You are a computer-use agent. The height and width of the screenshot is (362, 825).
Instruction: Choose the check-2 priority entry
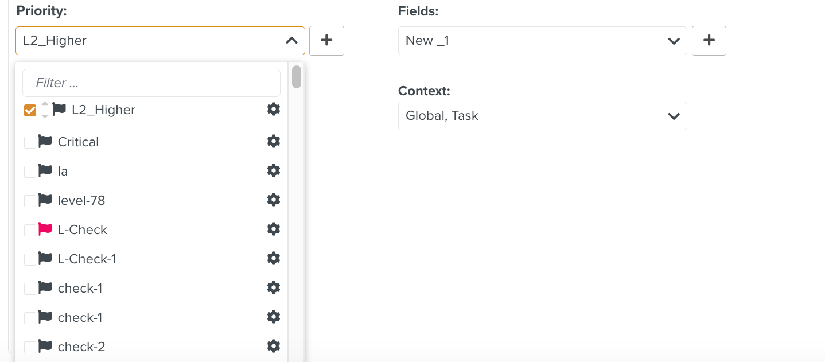tap(81, 347)
